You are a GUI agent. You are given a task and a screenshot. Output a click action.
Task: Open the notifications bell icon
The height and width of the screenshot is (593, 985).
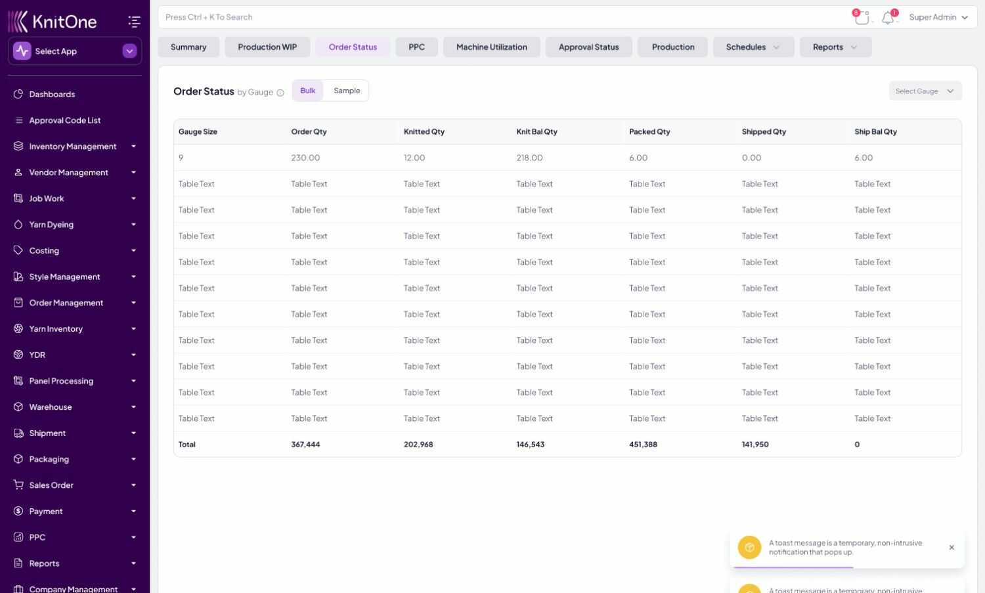tap(888, 18)
